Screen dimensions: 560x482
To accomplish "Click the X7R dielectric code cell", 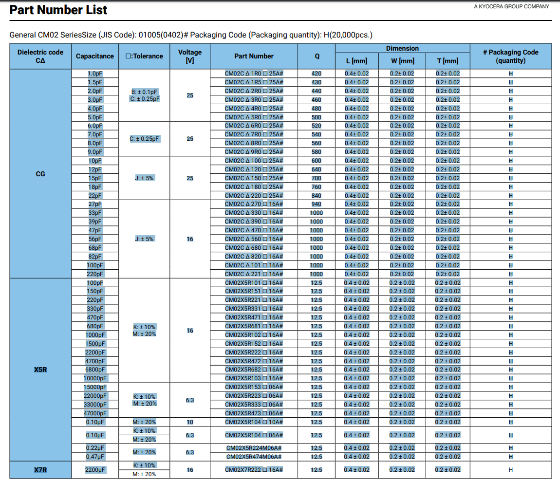I will (x=40, y=470).
